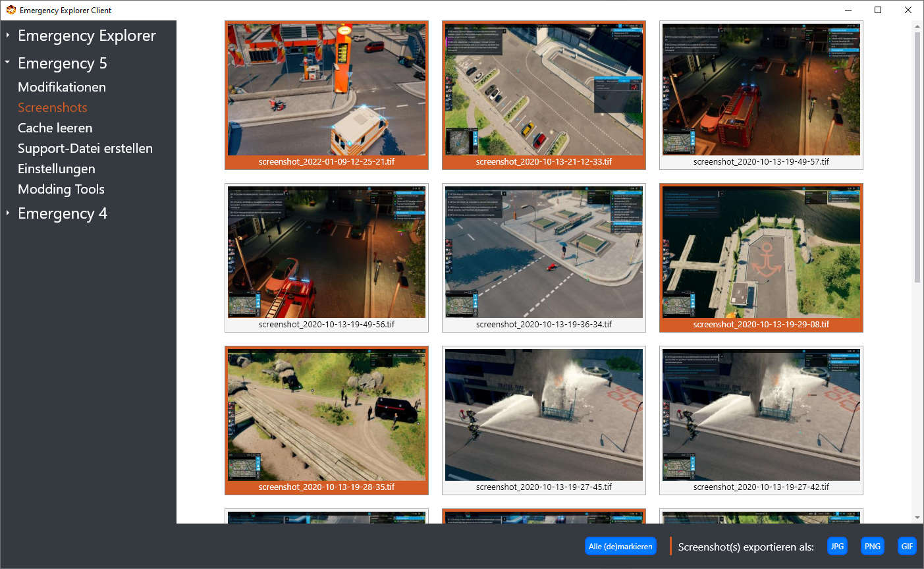Select thumbnail screenshot_2020-10-13-19-27-42.tif
The height and width of the screenshot is (569, 924).
click(x=761, y=420)
